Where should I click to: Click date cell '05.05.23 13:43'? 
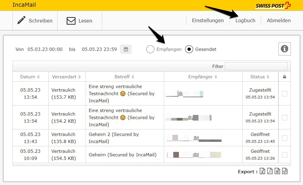point(30,138)
